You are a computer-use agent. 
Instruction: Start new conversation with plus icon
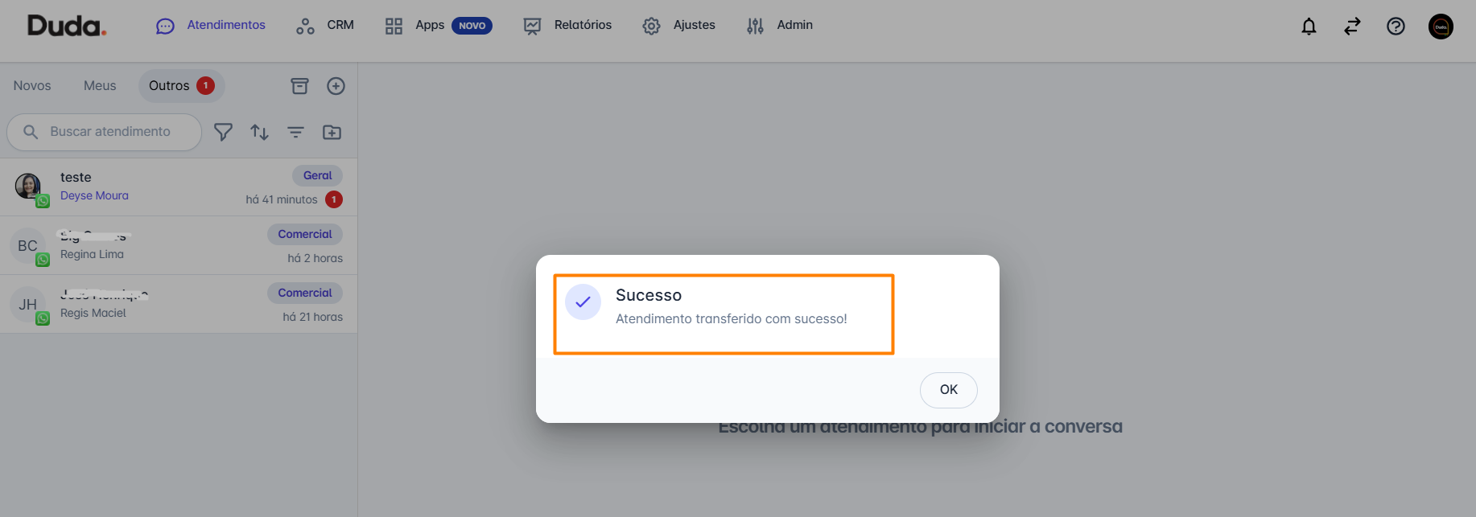(336, 86)
